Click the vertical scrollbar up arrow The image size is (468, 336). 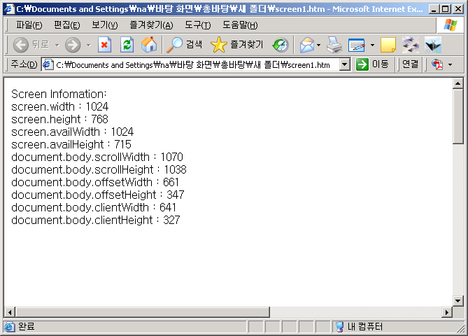[x=458, y=83]
